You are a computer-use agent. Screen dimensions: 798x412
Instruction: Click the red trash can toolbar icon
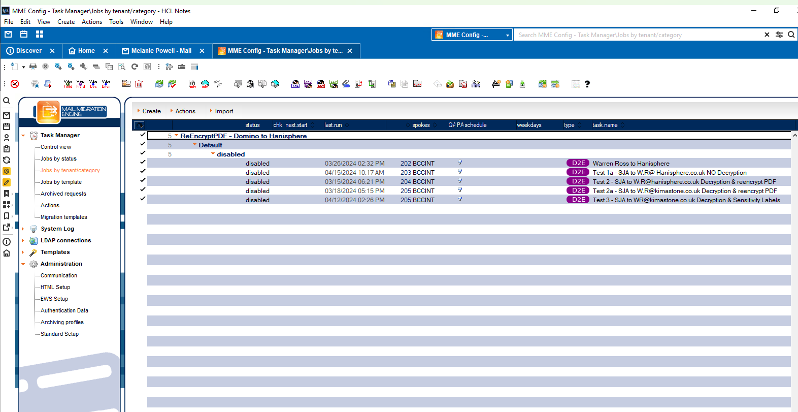coord(139,84)
